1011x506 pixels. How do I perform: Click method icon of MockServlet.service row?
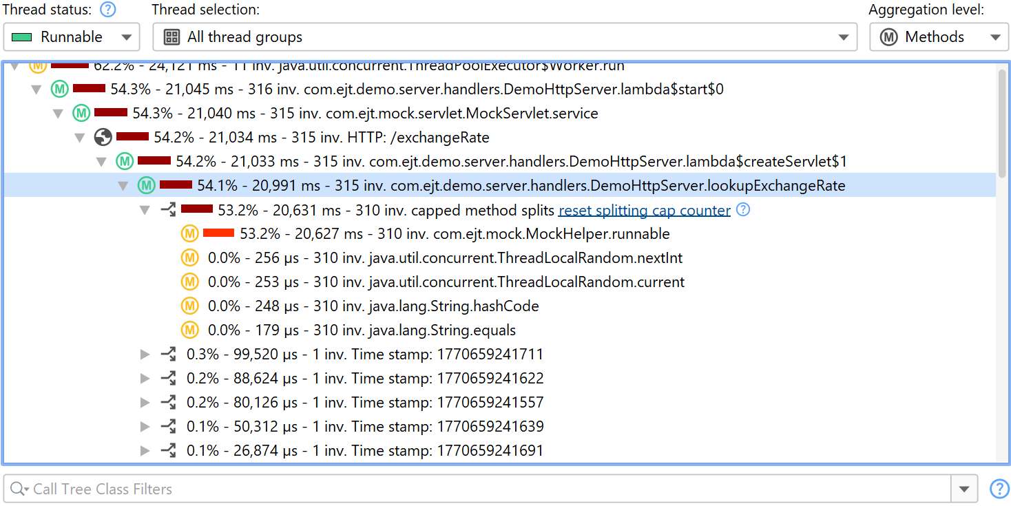[x=81, y=114]
